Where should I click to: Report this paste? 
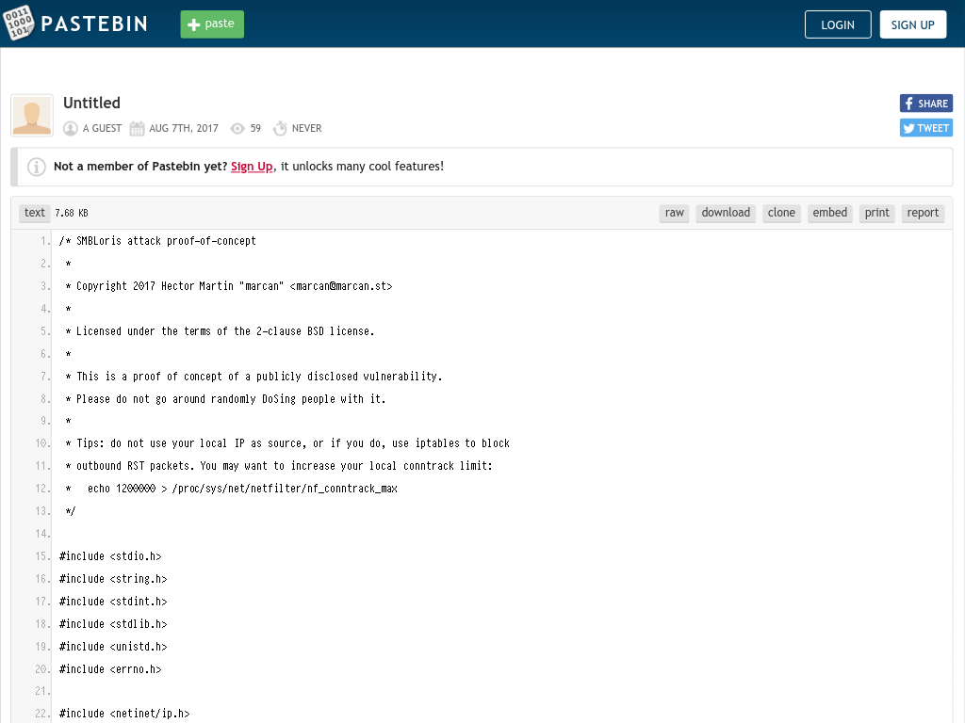point(923,213)
